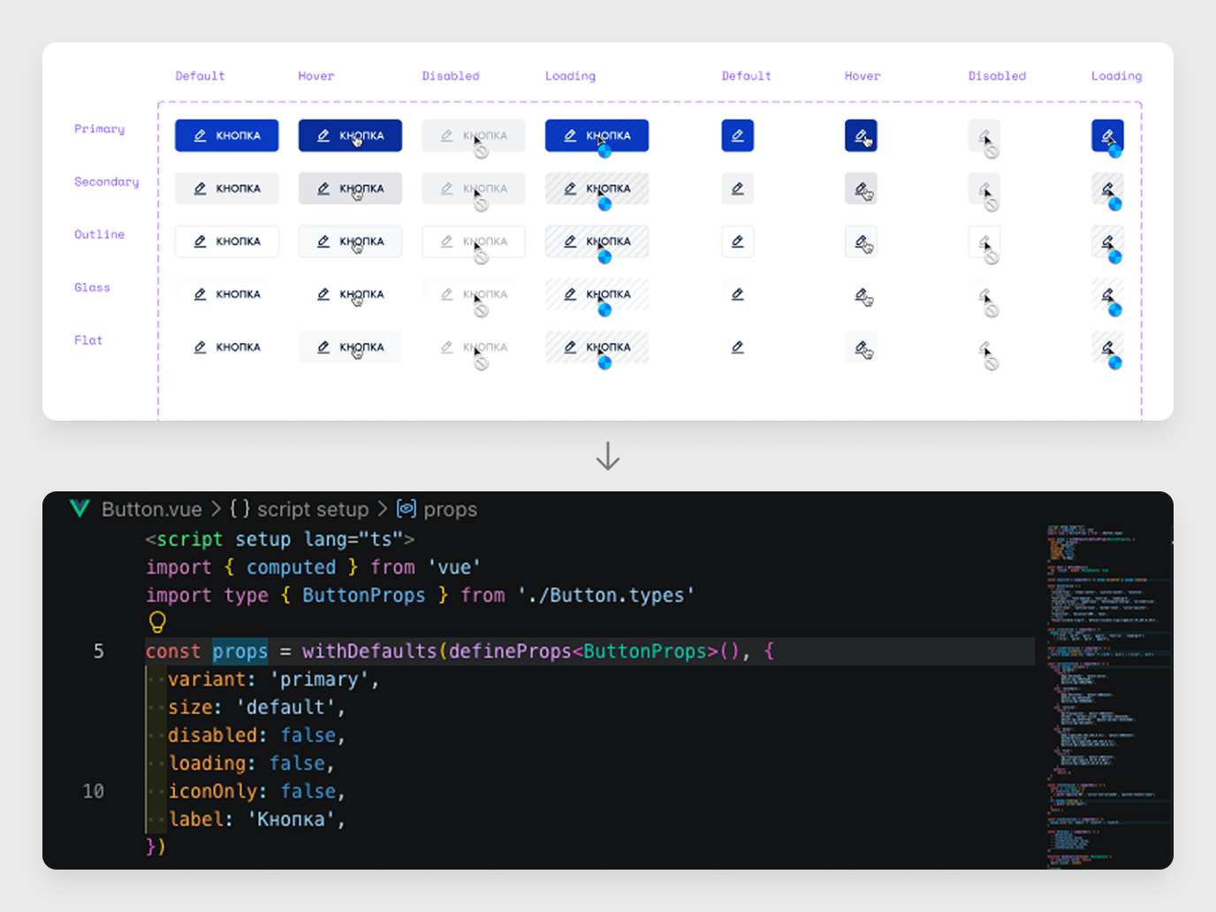
Task: Click the label: 'Кнопка' line
Action: (x=256, y=819)
